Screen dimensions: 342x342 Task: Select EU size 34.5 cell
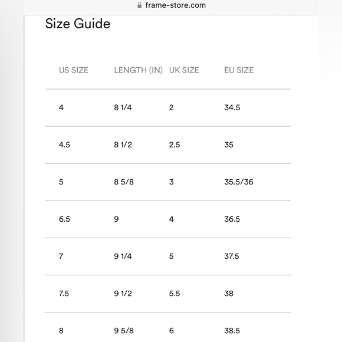click(x=232, y=107)
